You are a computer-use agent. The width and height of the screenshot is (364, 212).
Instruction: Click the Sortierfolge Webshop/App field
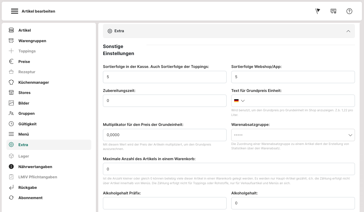[293, 77]
